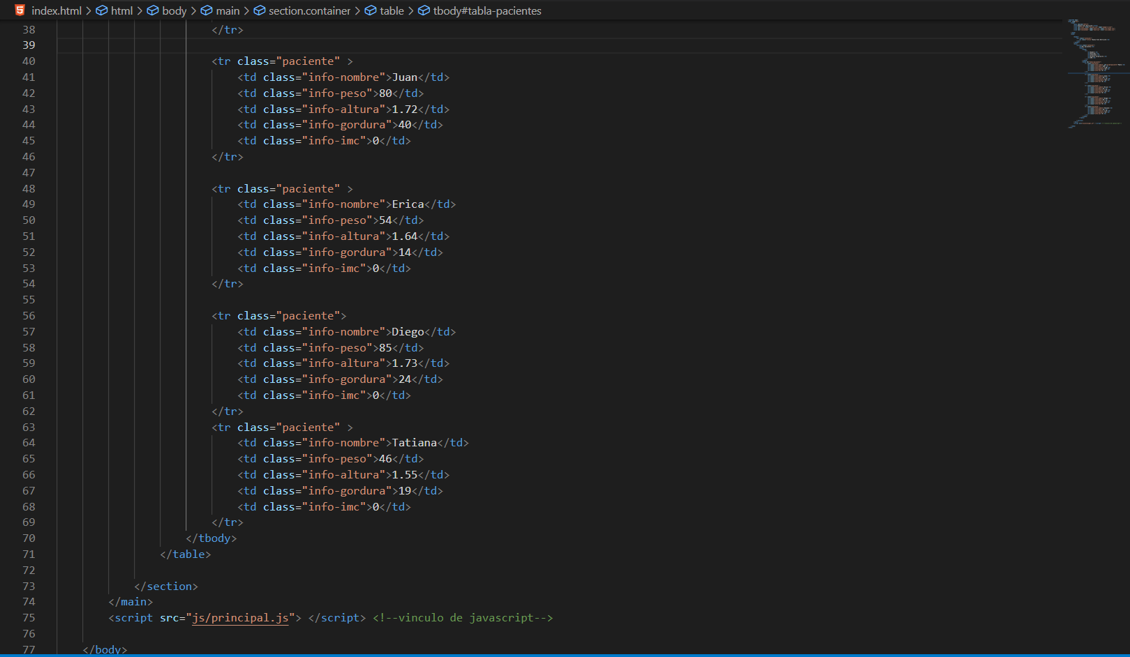Click the gordura value 14 on line 52
Image resolution: width=1130 pixels, height=657 pixels.
click(405, 252)
